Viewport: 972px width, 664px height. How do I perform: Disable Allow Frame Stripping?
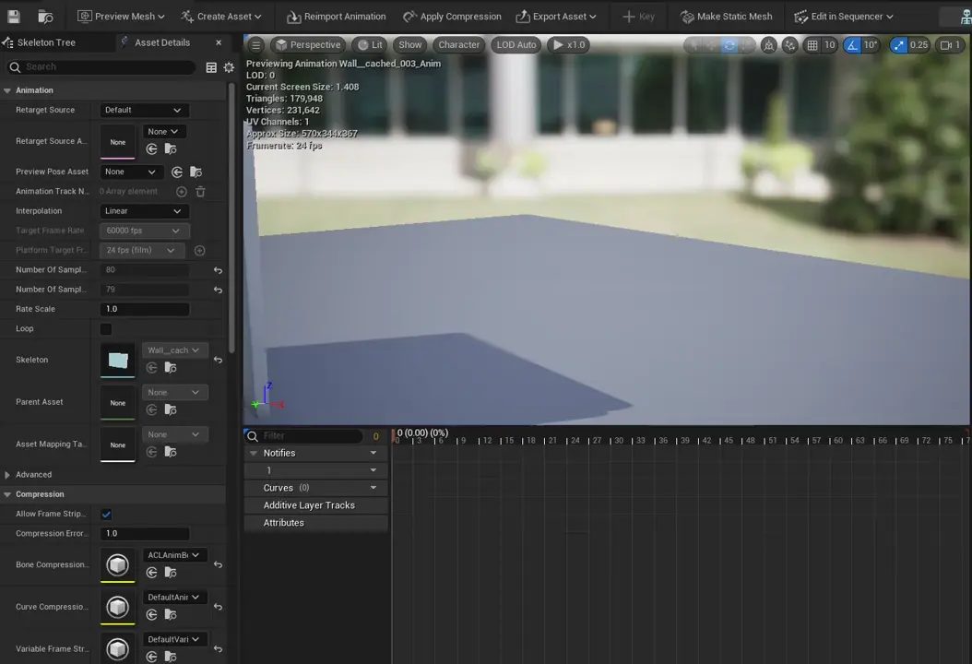coord(106,514)
